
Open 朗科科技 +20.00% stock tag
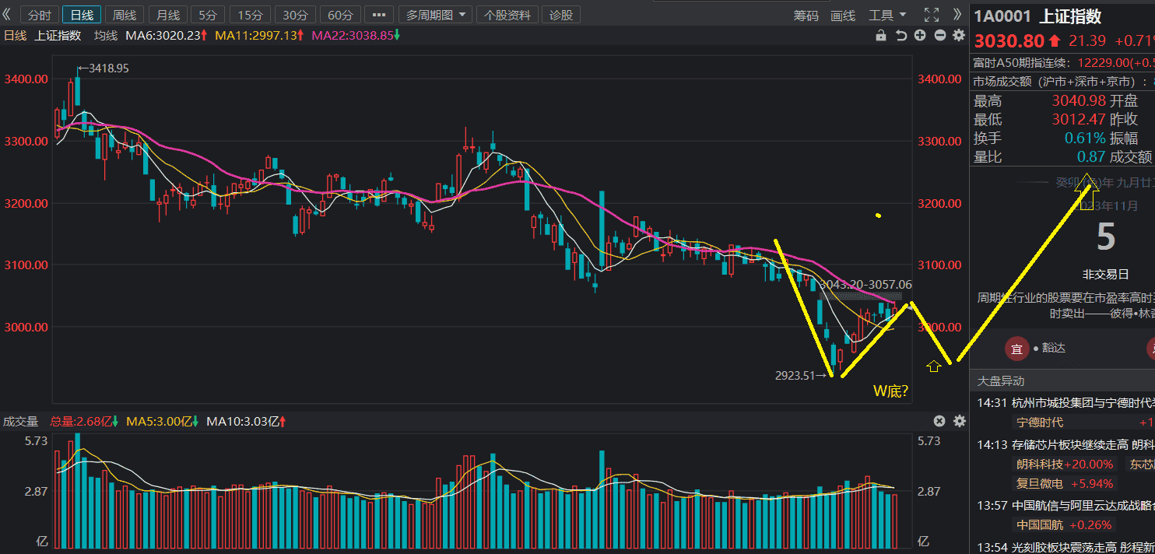(x=1065, y=464)
